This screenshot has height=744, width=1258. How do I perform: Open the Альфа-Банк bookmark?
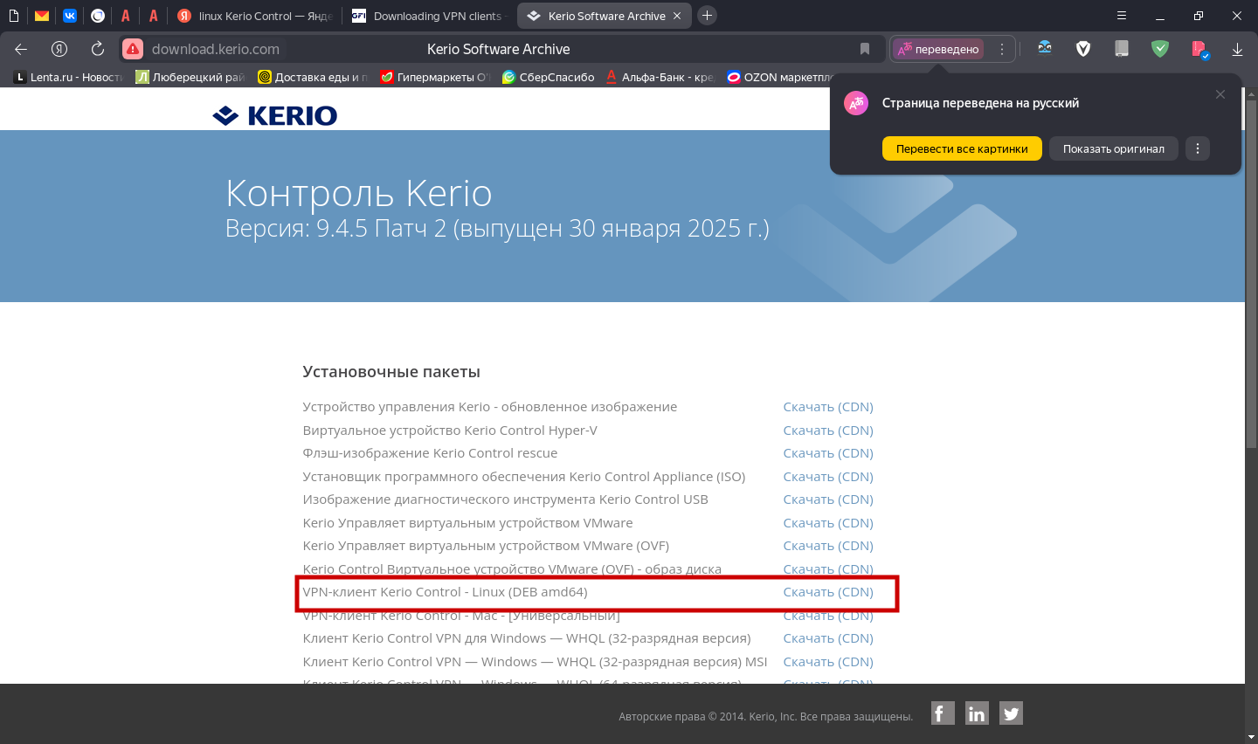(660, 77)
